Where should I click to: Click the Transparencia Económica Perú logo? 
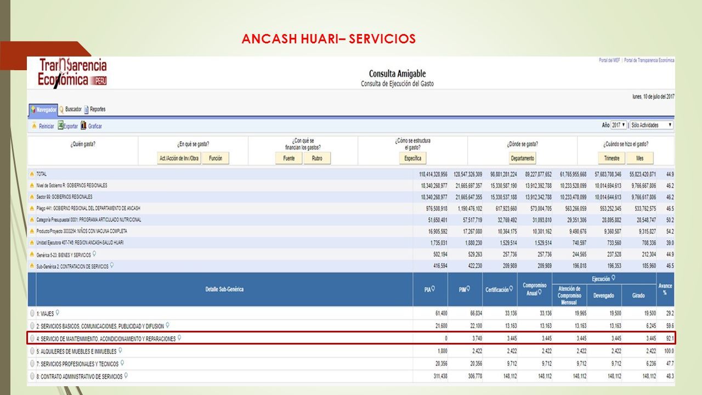(72, 73)
